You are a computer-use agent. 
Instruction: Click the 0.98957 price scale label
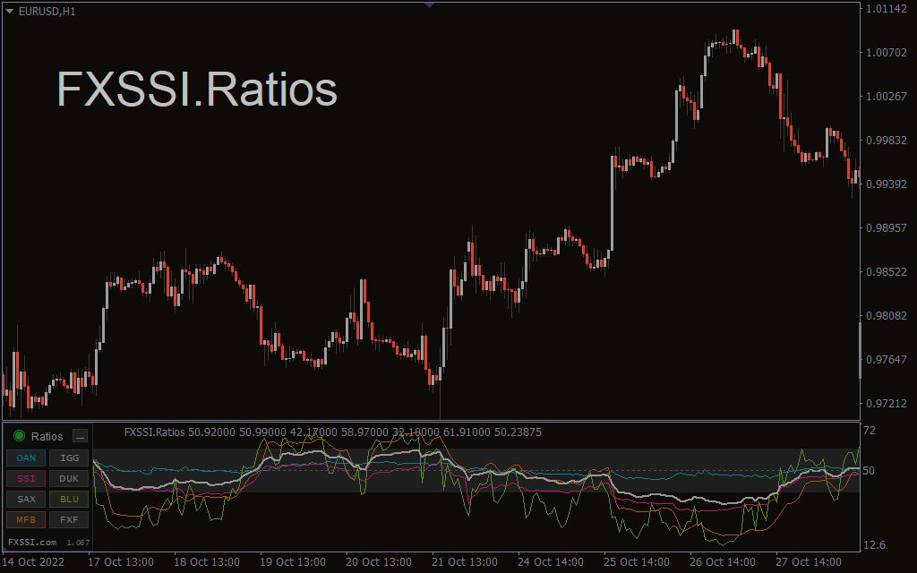click(886, 228)
